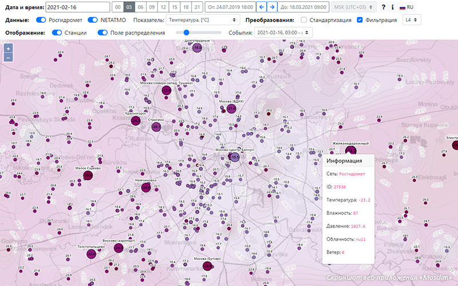Select Москва (ВДНХ) station marker -21.0
This screenshot has width=458, height=286.
(231, 109)
